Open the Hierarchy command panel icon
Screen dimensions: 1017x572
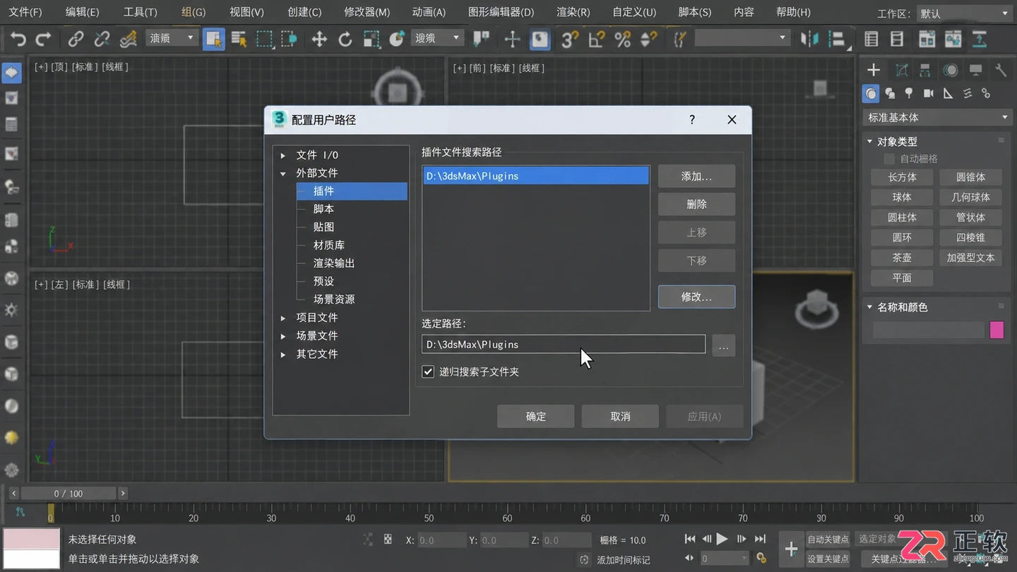(924, 70)
